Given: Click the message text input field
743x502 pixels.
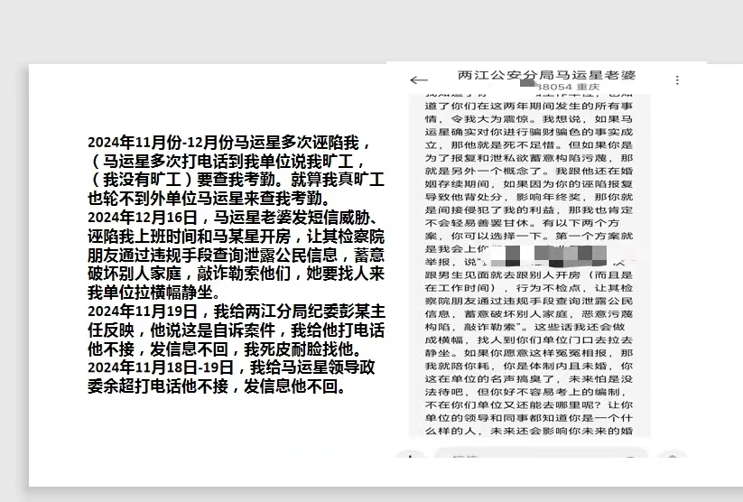Looking at the screenshot, I should click(541, 452).
